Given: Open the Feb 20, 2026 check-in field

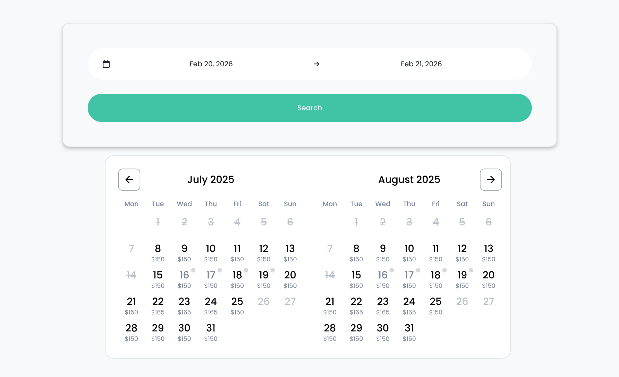Looking at the screenshot, I should coord(211,64).
